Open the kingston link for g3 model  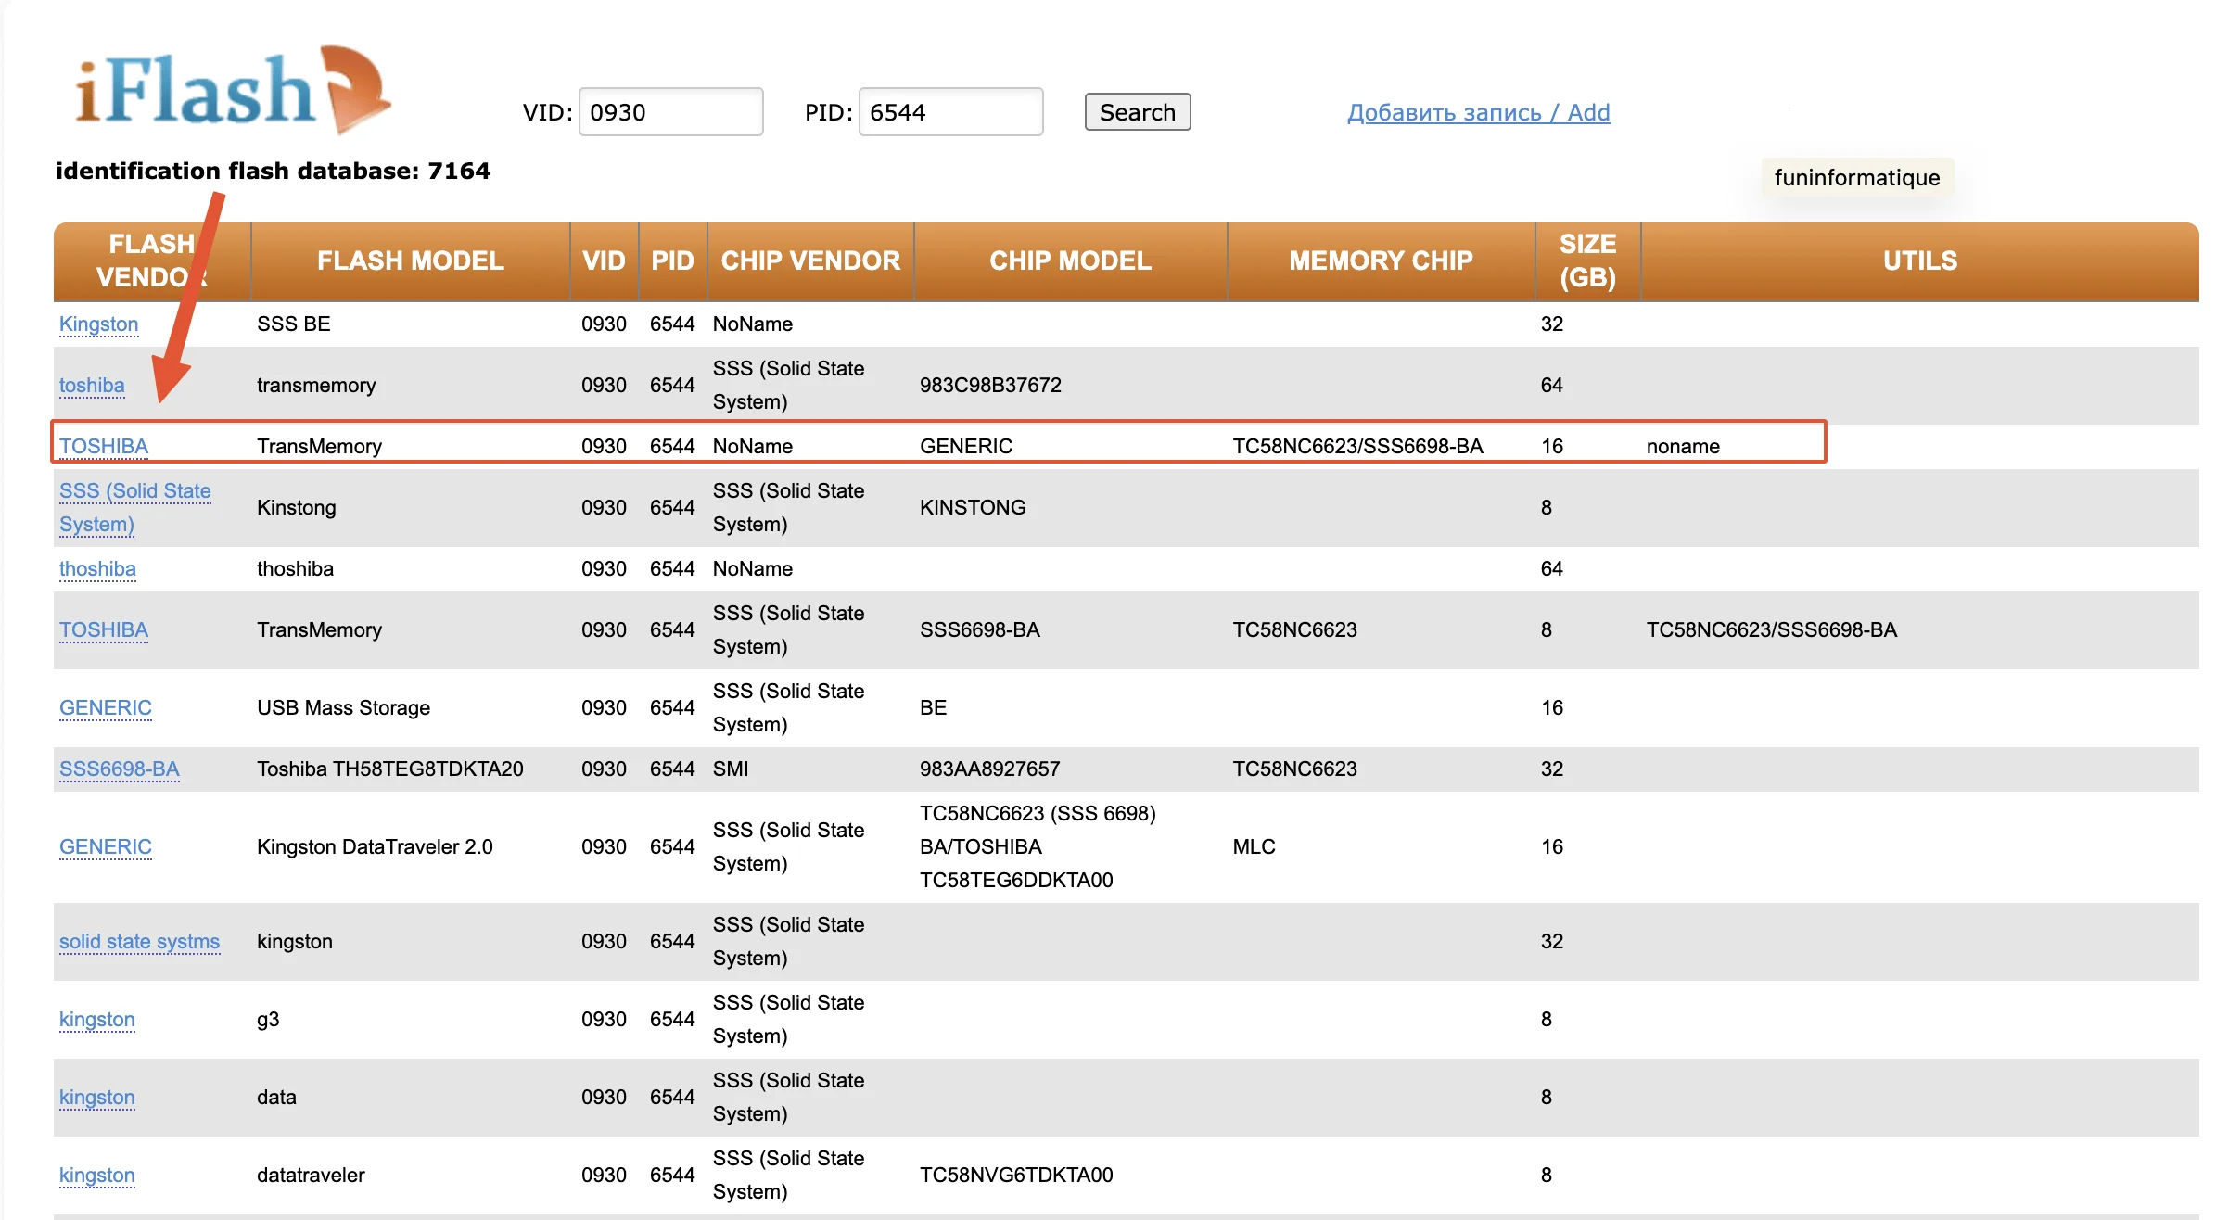pos(96,1020)
